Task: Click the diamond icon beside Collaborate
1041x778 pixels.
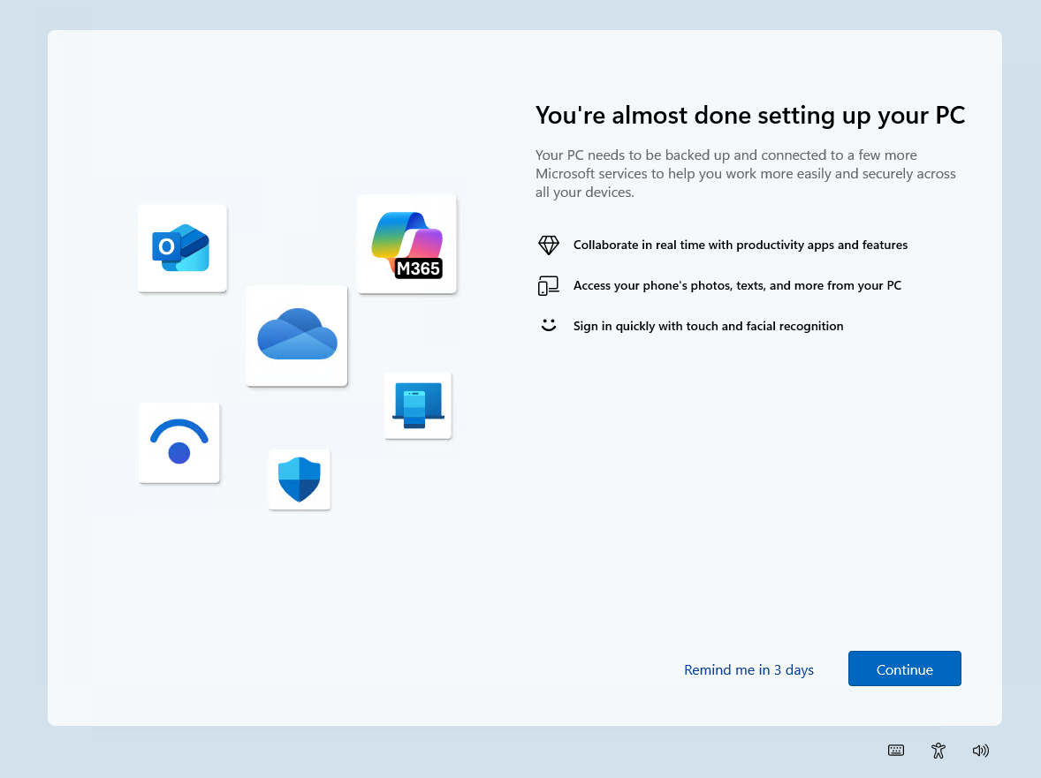Action: (x=549, y=245)
